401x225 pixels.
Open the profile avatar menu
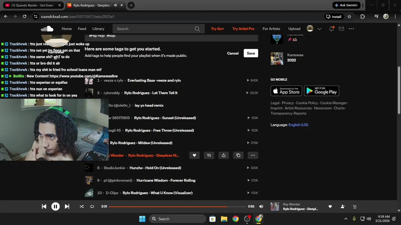[x=310, y=29]
